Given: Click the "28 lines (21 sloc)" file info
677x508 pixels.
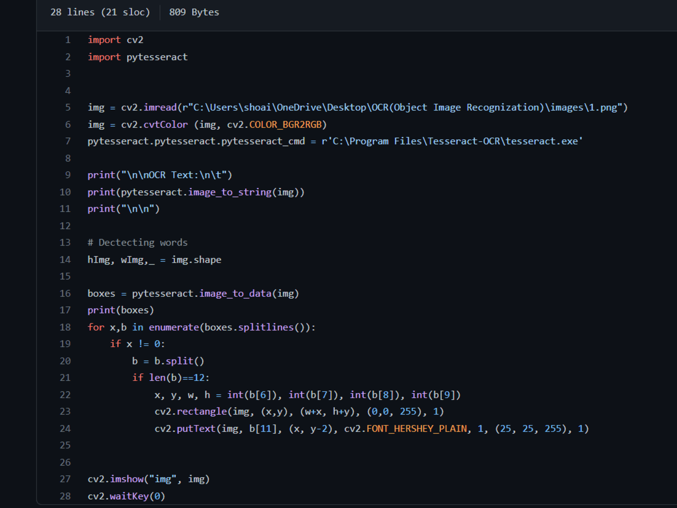Looking at the screenshot, I should pos(100,13).
